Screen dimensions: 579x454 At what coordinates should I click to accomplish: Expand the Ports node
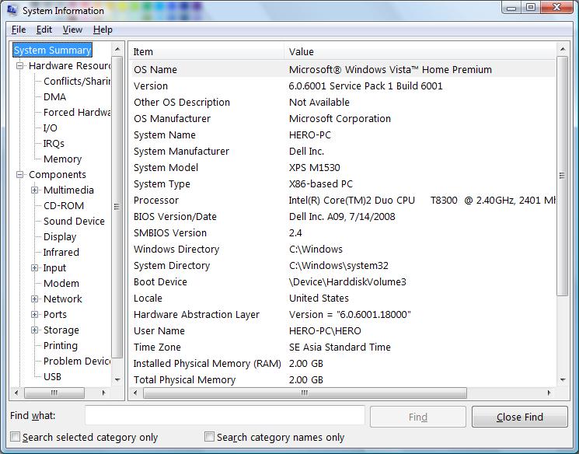(x=35, y=314)
